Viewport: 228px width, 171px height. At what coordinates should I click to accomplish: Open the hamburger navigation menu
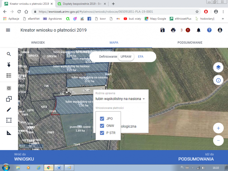coord(8,30)
